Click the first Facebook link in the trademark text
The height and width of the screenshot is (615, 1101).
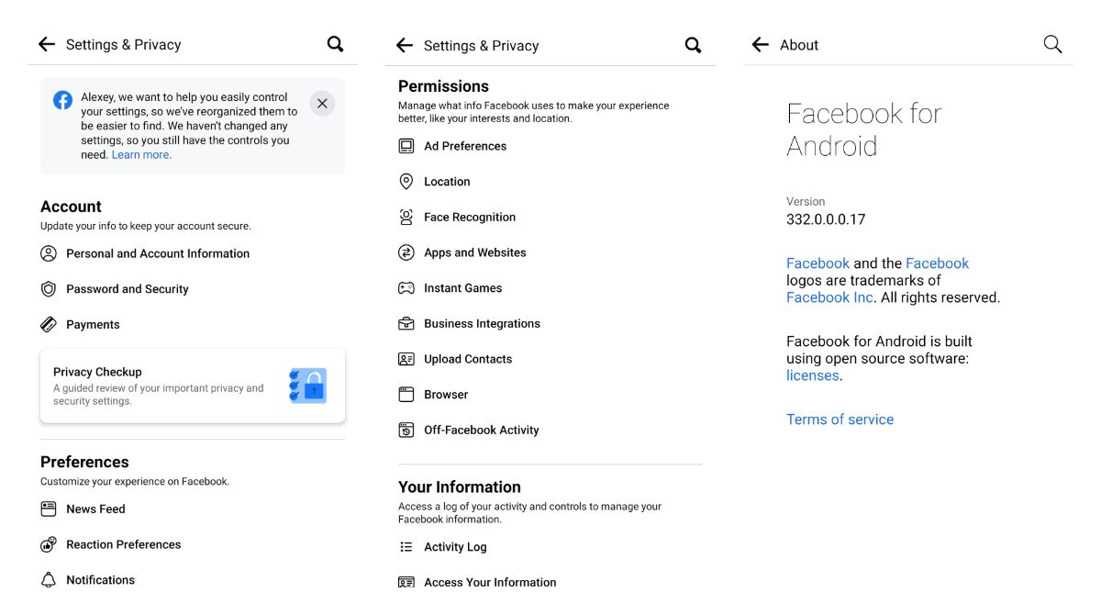coord(817,263)
